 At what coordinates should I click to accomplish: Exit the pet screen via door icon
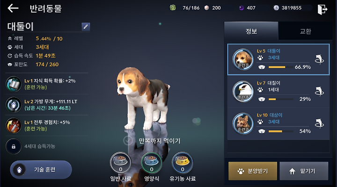(322, 9)
